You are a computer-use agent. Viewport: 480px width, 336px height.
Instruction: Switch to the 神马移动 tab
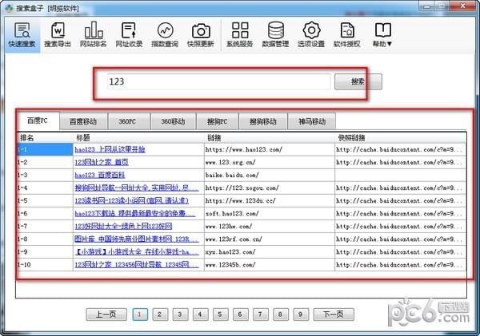[312, 121]
